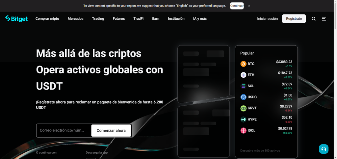Open the Futuros menu
This screenshot has width=337, height=159.
[118, 19]
